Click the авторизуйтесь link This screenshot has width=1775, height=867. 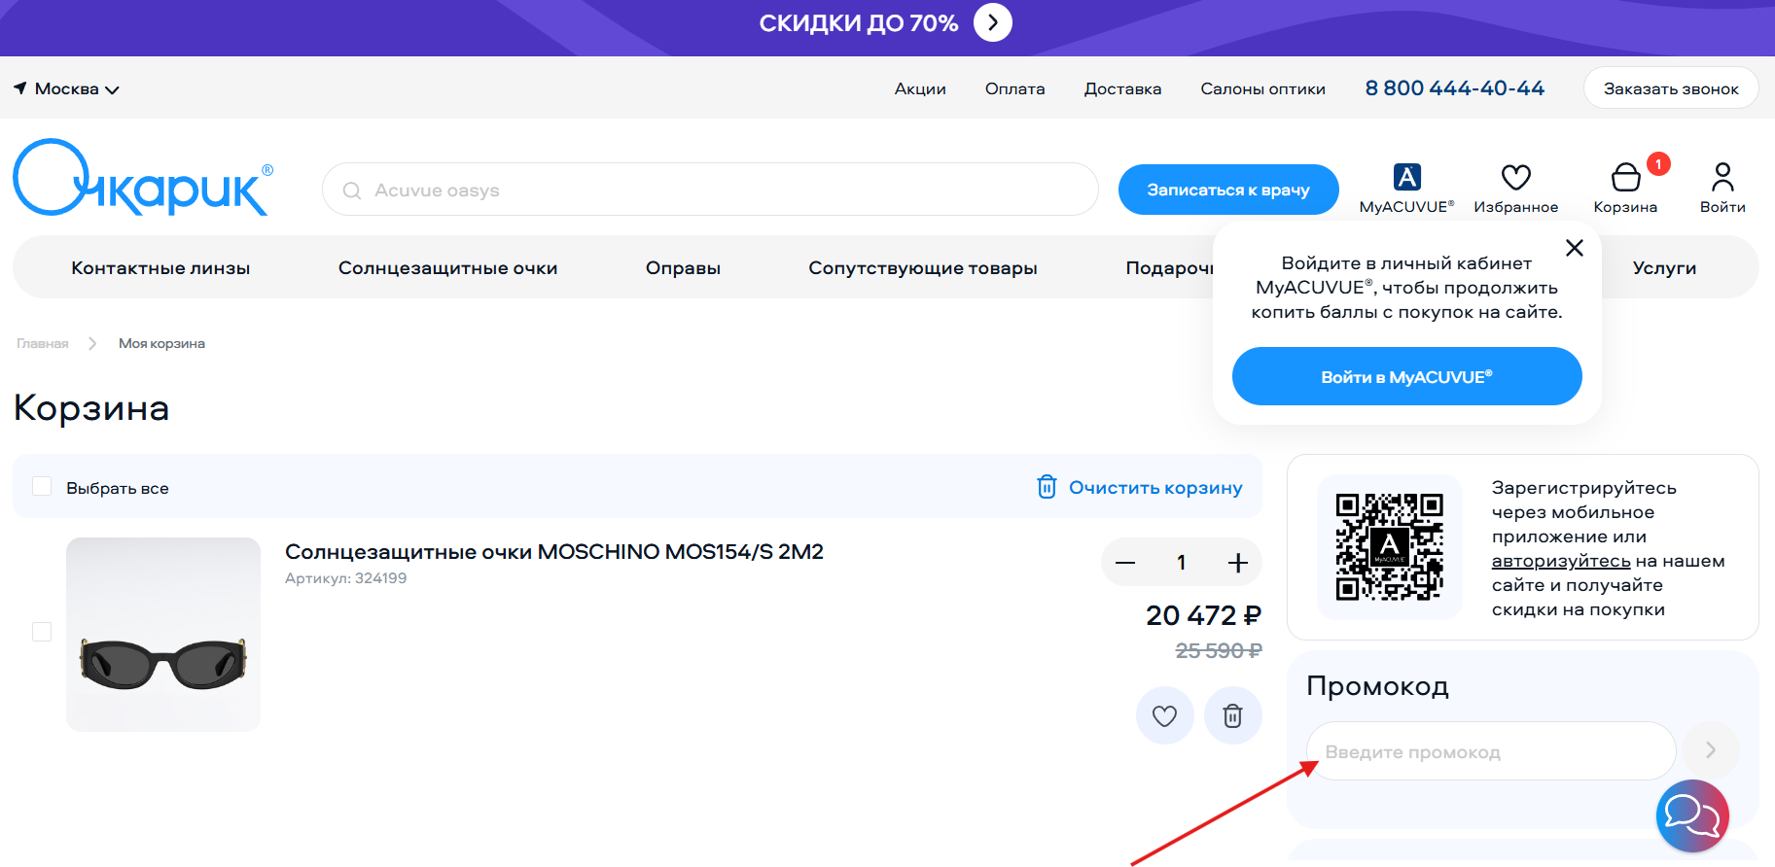pos(1561,561)
